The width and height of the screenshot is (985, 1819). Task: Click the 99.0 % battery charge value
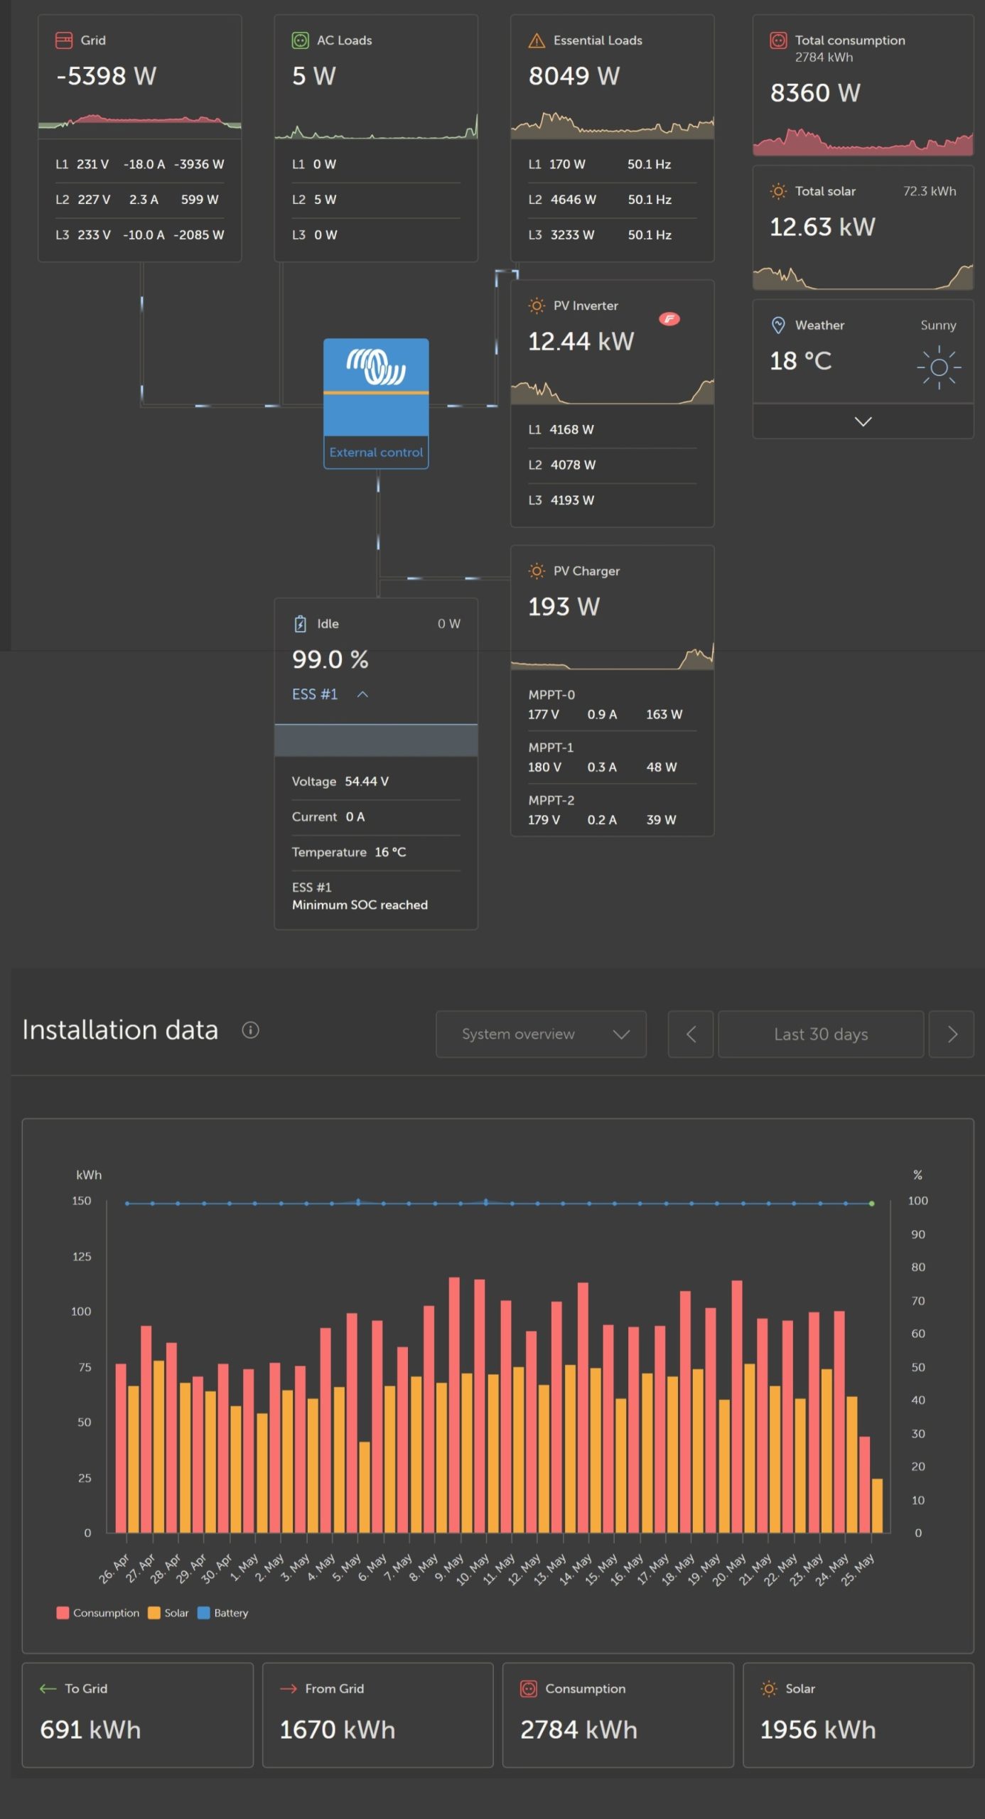[330, 659]
